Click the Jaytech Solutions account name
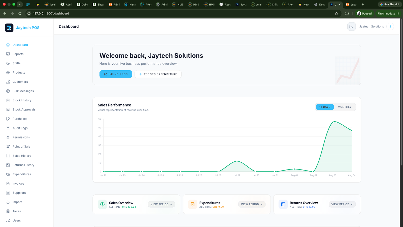 [372, 26]
